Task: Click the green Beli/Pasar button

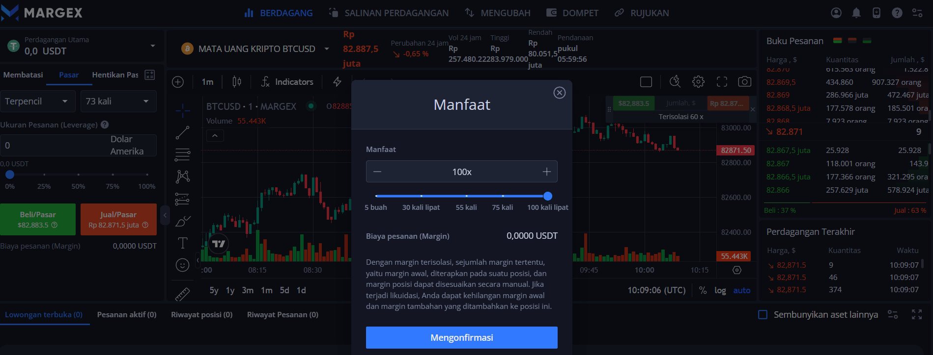Action: (x=38, y=219)
